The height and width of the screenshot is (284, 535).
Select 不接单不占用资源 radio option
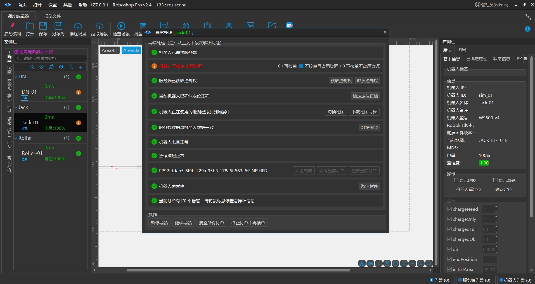pos(360,66)
